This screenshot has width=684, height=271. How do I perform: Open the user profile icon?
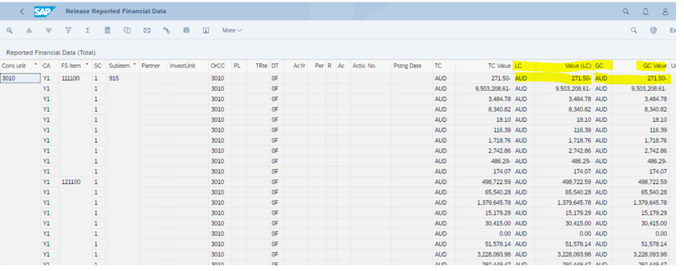pos(664,12)
